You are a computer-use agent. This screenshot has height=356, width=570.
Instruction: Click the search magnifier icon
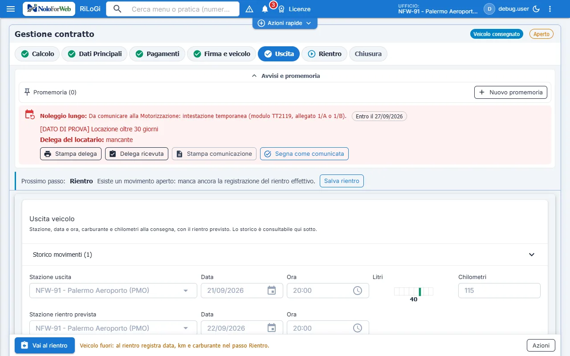point(118,9)
